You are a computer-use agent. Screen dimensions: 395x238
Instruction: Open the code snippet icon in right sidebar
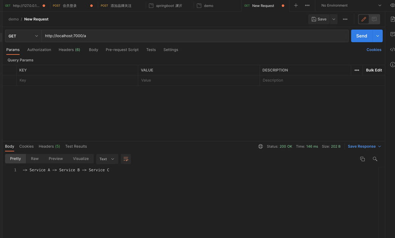tap(392, 49)
